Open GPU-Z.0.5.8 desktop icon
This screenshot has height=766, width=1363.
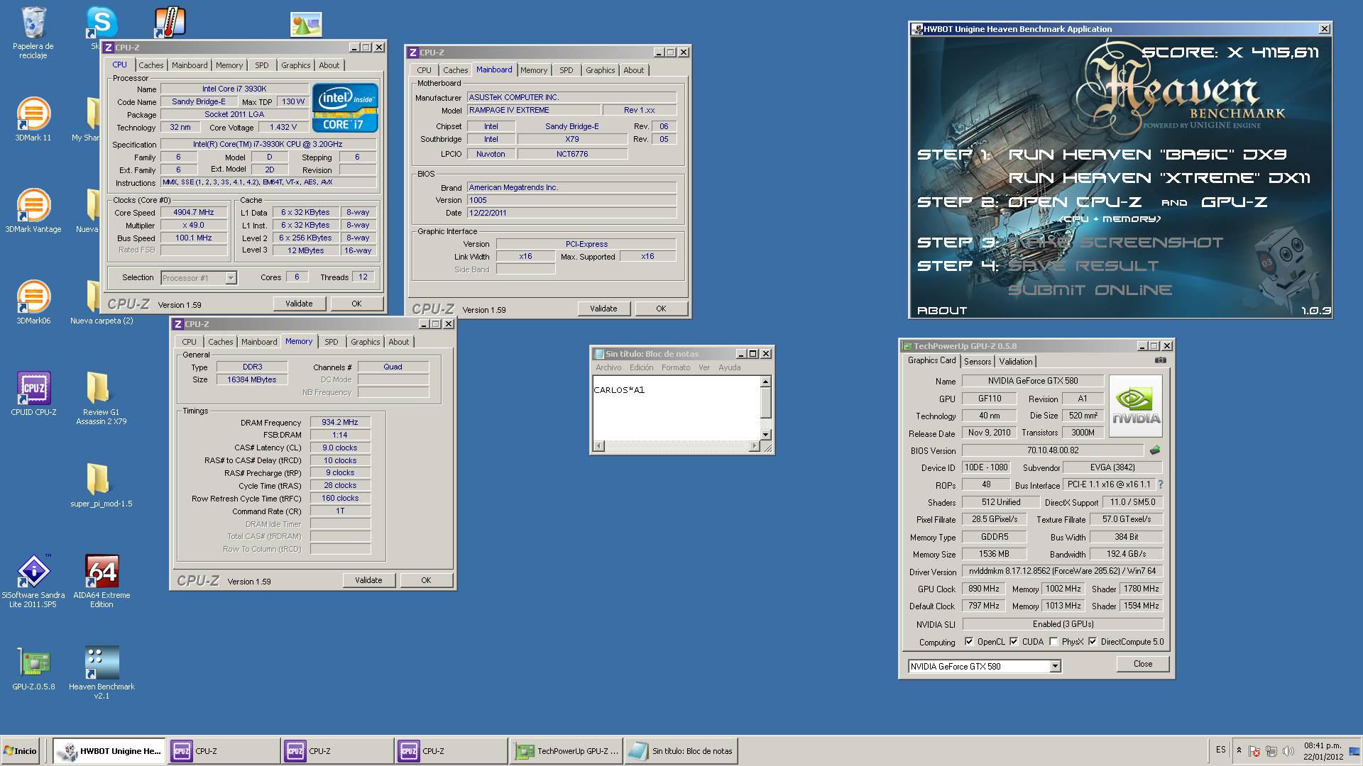pos(33,668)
